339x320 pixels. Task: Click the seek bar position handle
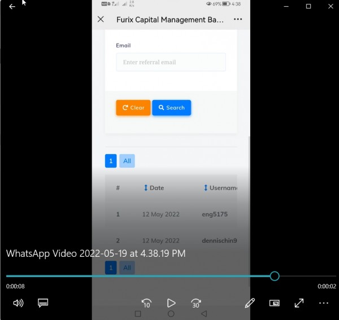[275, 276]
